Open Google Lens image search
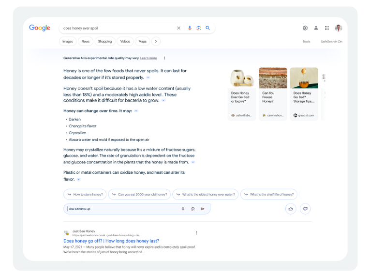This screenshot has width=370, height=276. click(199, 28)
